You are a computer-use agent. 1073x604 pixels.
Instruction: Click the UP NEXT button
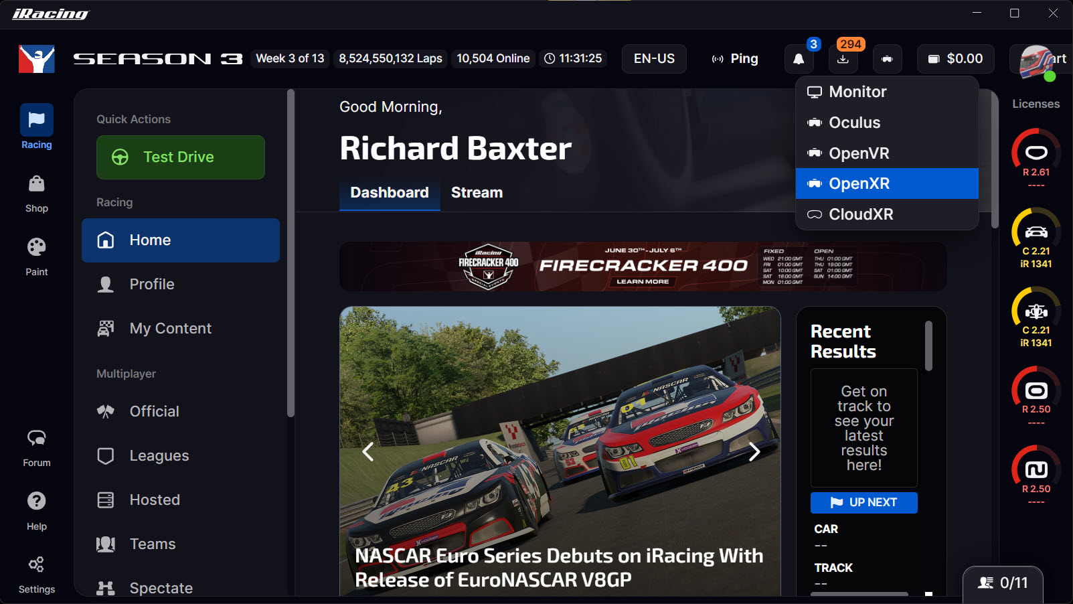(864, 503)
